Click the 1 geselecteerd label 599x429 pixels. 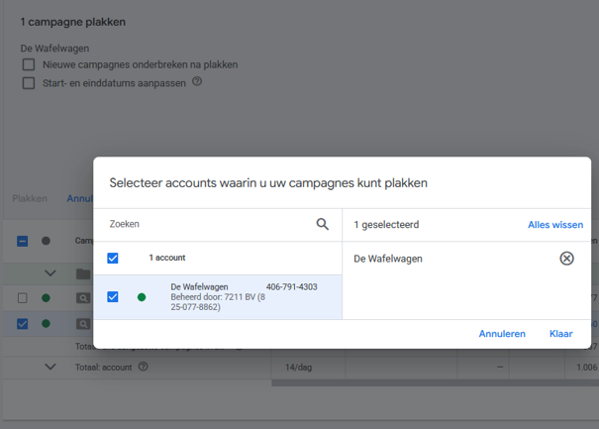click(x=386, y=225)
